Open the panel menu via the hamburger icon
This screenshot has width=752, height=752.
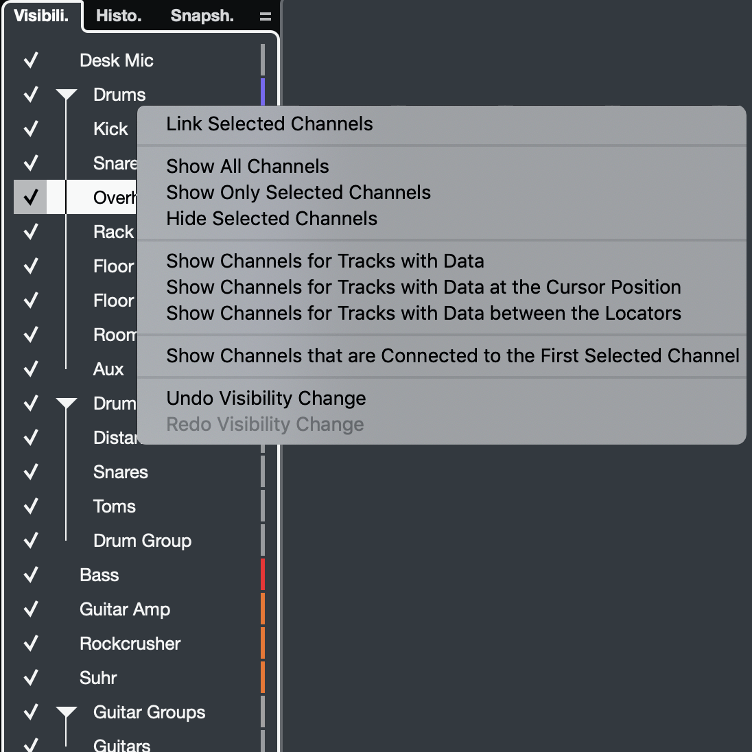(x=266, y=15)
